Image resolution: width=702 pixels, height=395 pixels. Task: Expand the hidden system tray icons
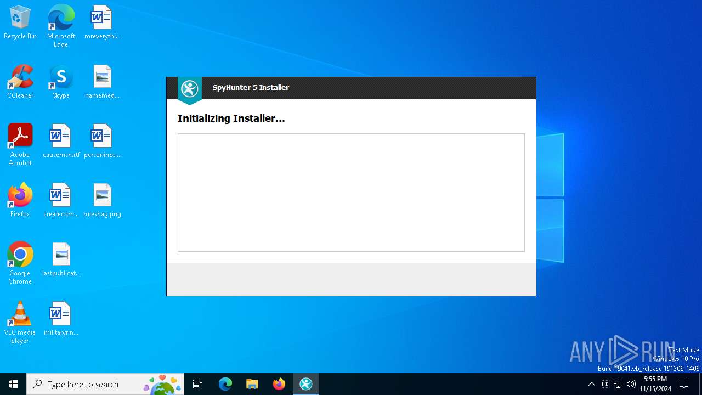591,384
